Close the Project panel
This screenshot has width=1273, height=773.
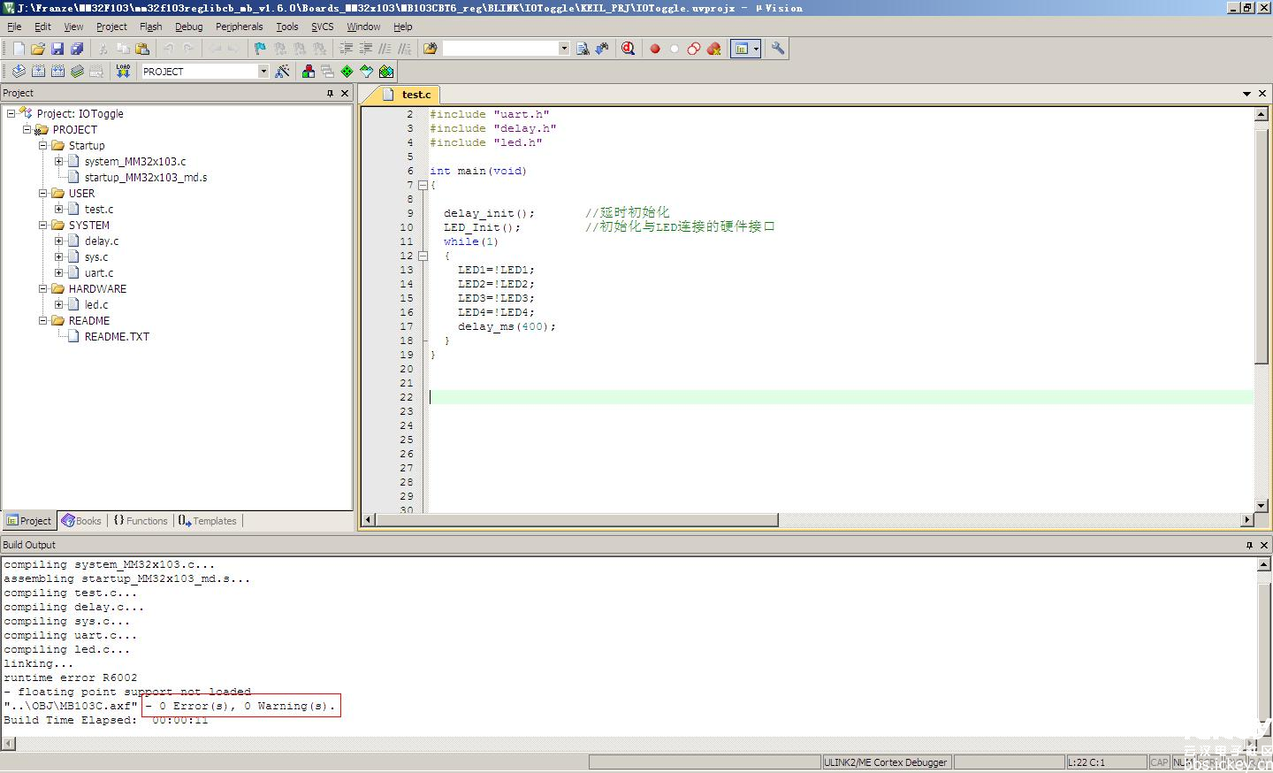345,93
